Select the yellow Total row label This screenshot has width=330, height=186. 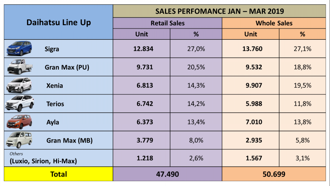[58, 174]
